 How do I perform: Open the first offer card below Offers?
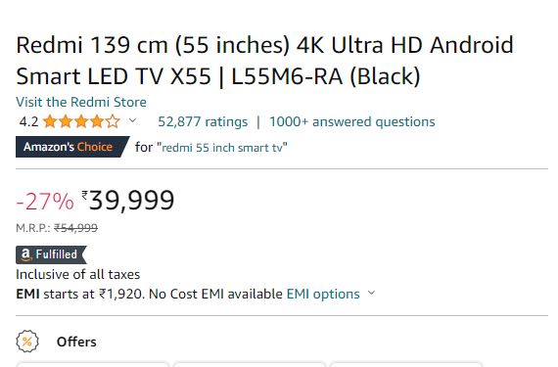click(x=93, y=364)
